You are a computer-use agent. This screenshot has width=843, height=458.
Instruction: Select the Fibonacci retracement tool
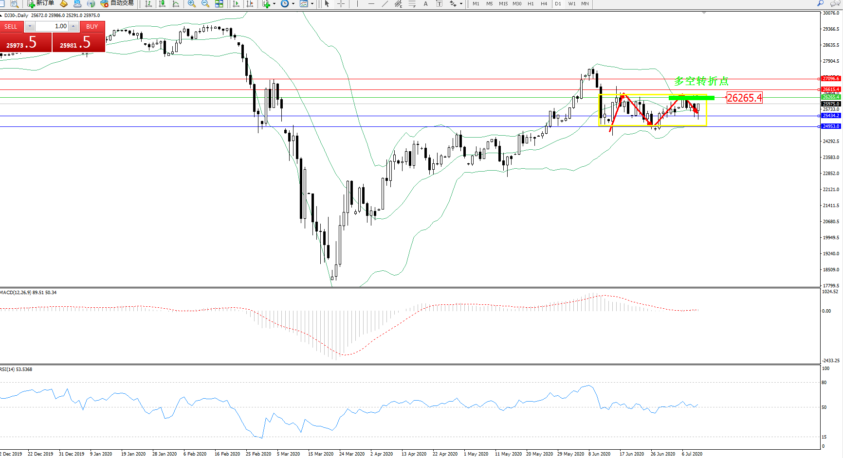[412, 3]
